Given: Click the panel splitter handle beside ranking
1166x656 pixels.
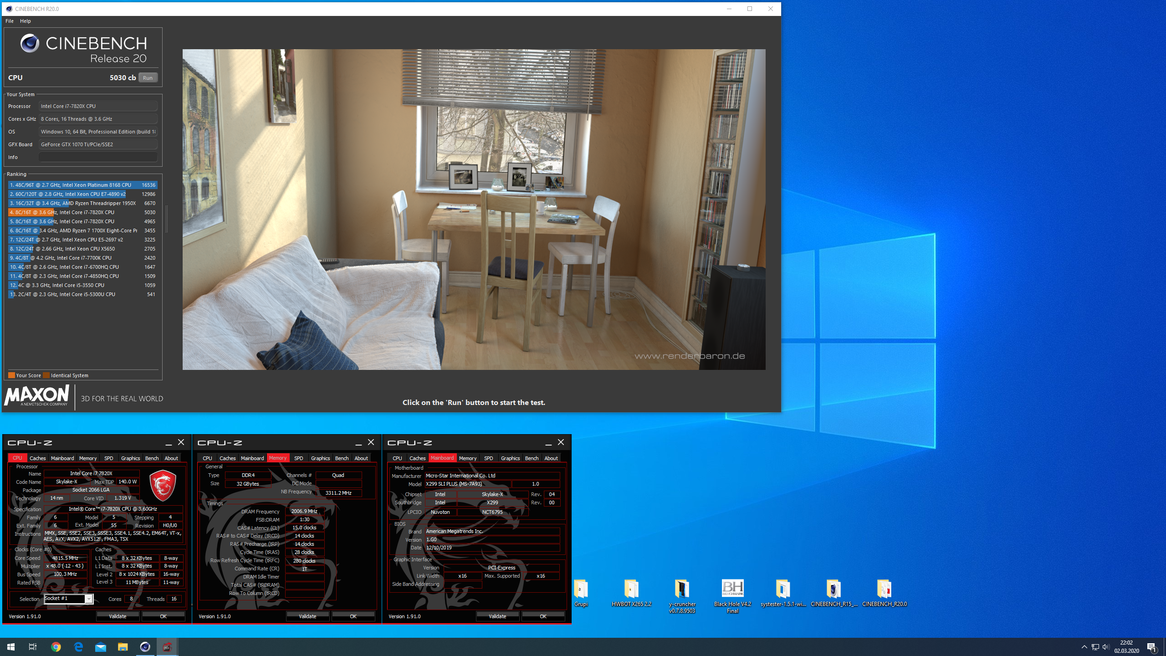Looking at the screenshot, I should [x=166, y=219].
